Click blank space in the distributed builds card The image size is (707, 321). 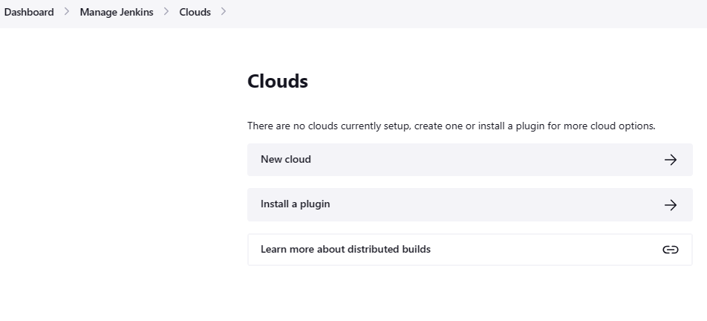point(542,250)
